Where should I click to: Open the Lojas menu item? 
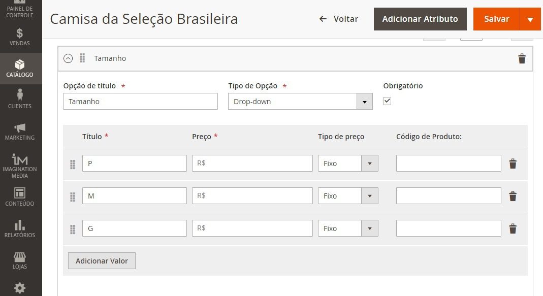20,260
